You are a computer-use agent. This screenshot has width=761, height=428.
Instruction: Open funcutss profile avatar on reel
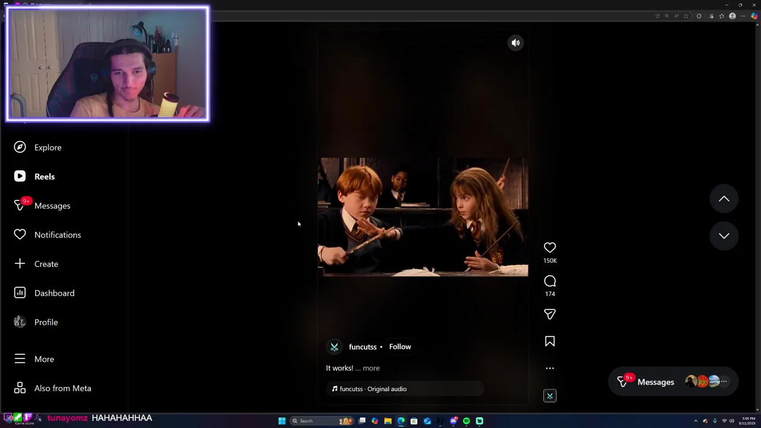click(334, 347)
